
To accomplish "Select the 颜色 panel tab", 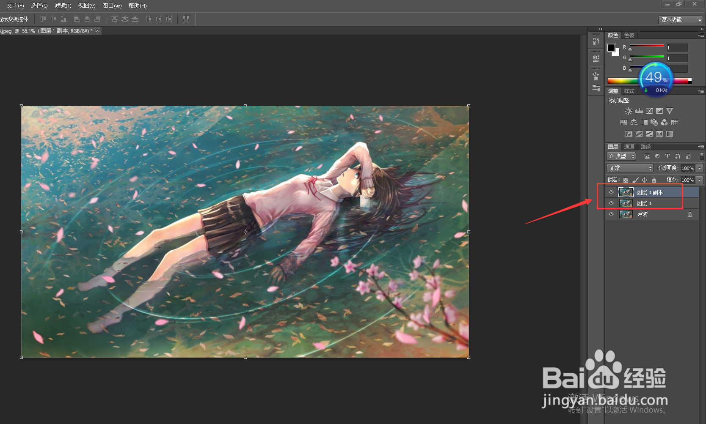I will point(613,35).
